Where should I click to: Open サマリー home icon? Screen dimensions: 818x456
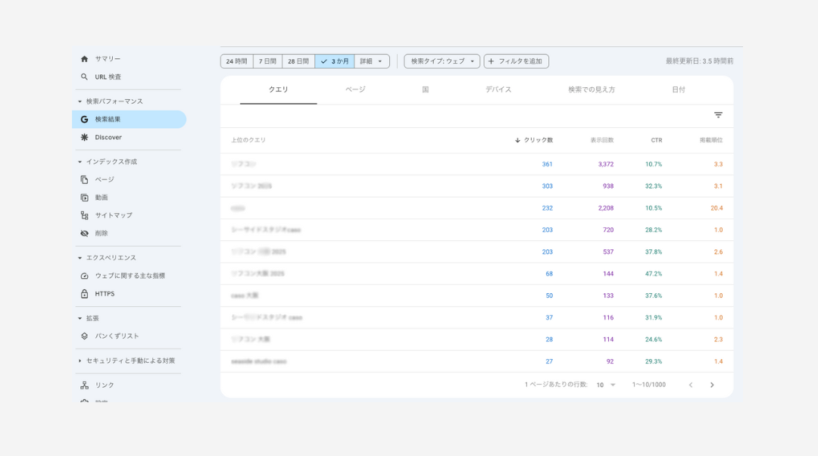(x=85, y=59)
